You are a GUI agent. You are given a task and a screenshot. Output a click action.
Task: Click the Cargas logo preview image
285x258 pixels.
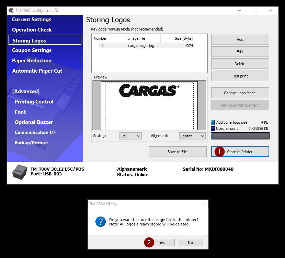[149, 90]
